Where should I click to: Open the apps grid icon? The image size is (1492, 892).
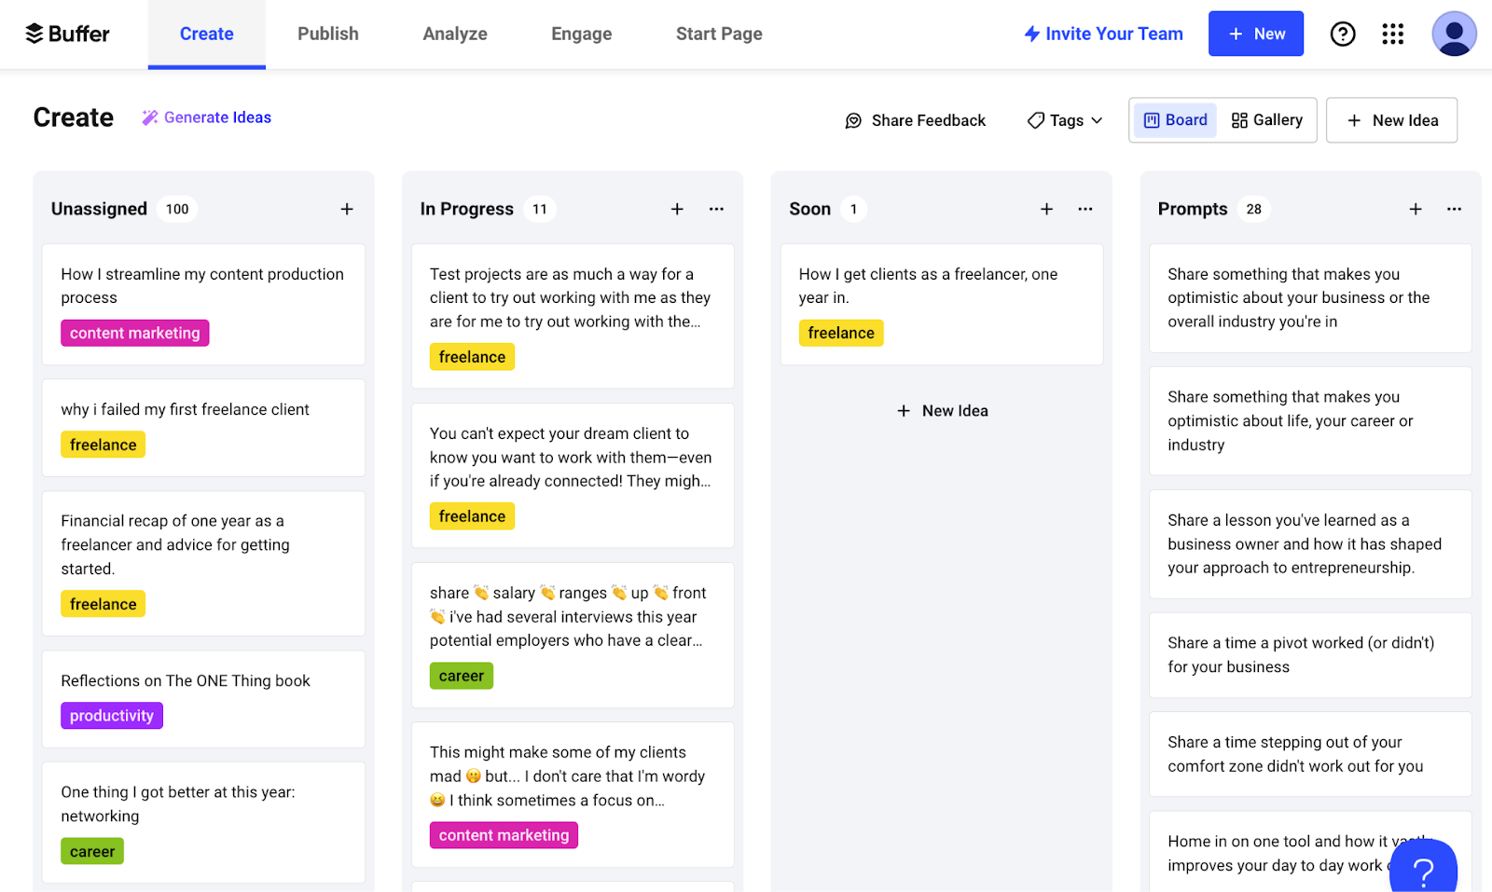(1393, 34)
